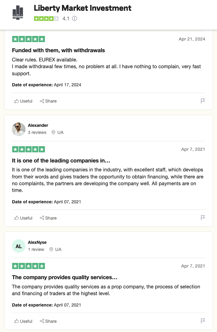Open review titled It is one of the leading companies

coord(61,161)
